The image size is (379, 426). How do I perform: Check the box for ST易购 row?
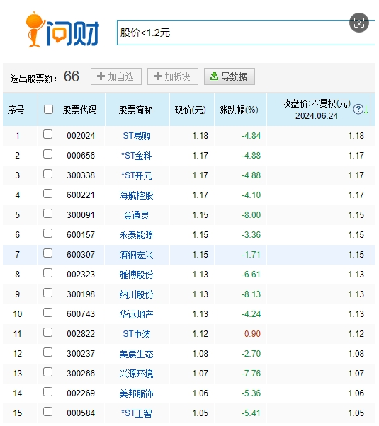pos(48,134)
